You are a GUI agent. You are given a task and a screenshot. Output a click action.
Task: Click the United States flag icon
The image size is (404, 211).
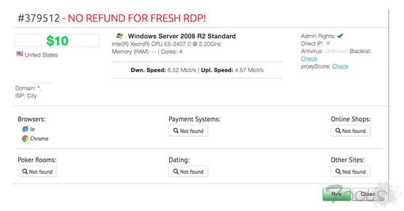click(x=19, y=55)
